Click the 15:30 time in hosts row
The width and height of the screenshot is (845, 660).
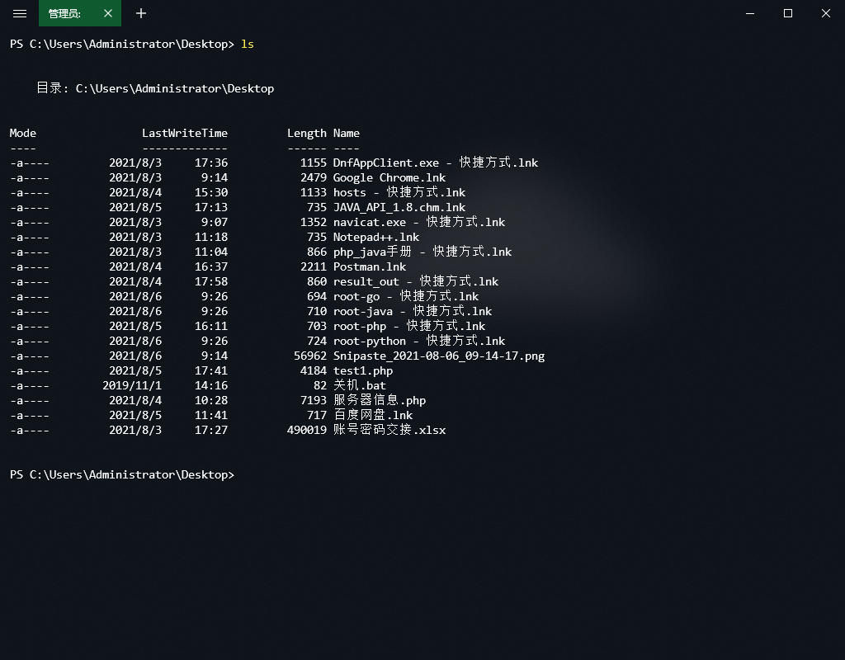[211, 192]
